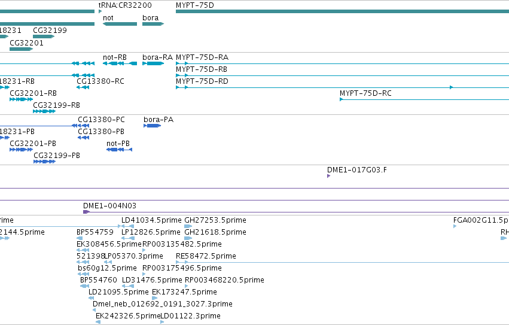Image resolution: width=509 pixels, height=325 pixels.
Task: Click the MYPT-75D-RD transcript label
Action: coord(202,81)
